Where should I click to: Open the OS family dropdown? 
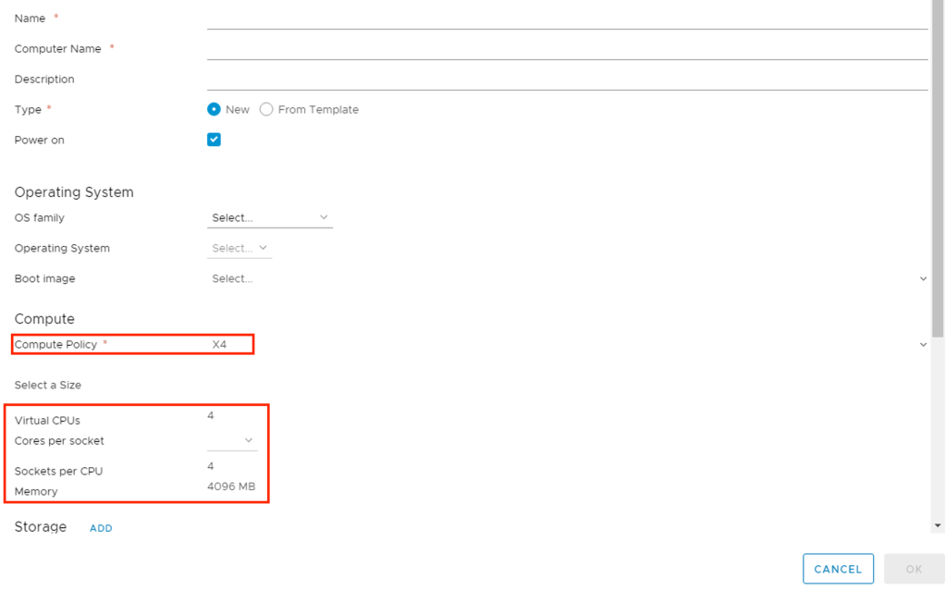coord(269,218)
